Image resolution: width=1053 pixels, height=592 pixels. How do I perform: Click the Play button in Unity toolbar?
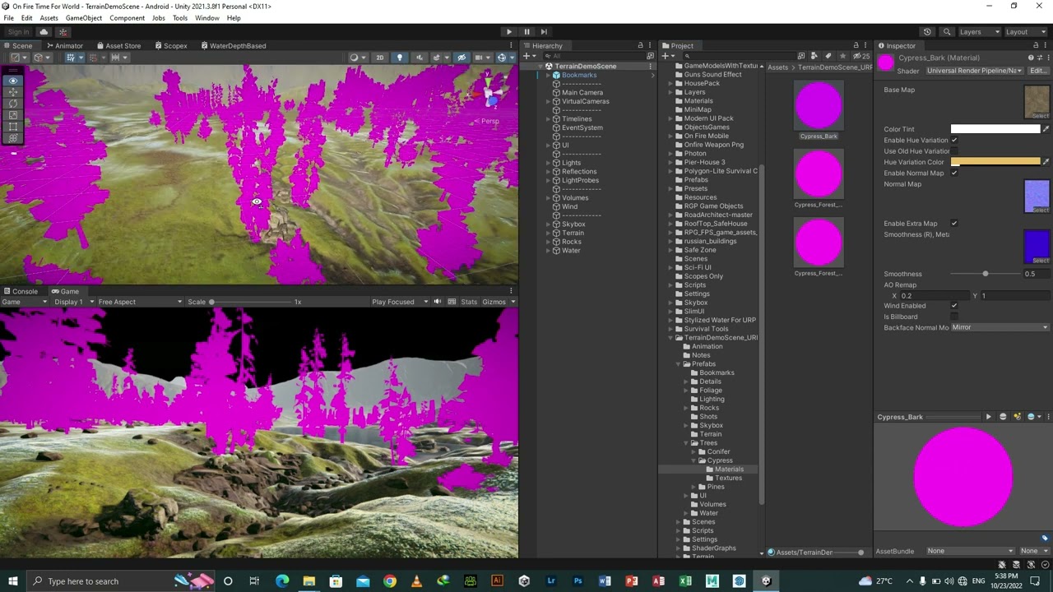[509, 31]
